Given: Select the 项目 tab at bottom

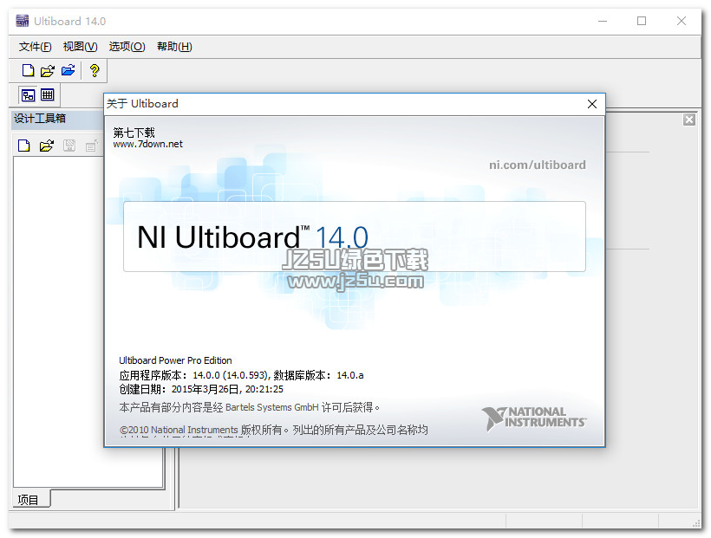Looking at the screenshot, I should tap(28, 500).
